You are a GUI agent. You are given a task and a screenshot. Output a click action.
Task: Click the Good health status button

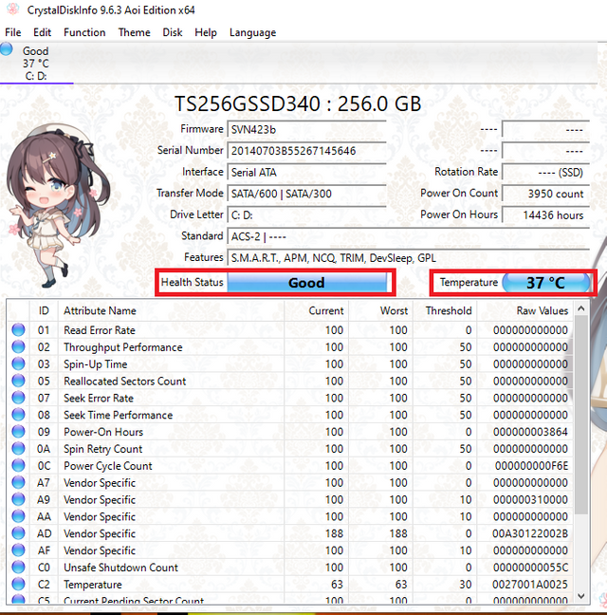pyautogui.click(x=307, y=283)
